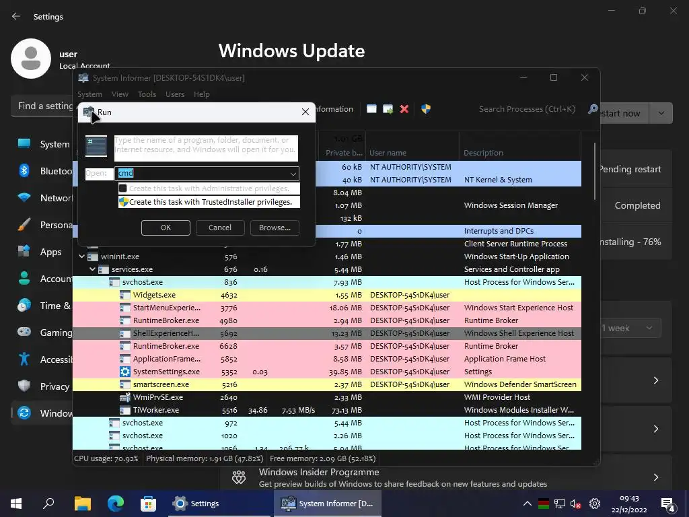Open Accessibility category icon in Settings

(24, 359)
